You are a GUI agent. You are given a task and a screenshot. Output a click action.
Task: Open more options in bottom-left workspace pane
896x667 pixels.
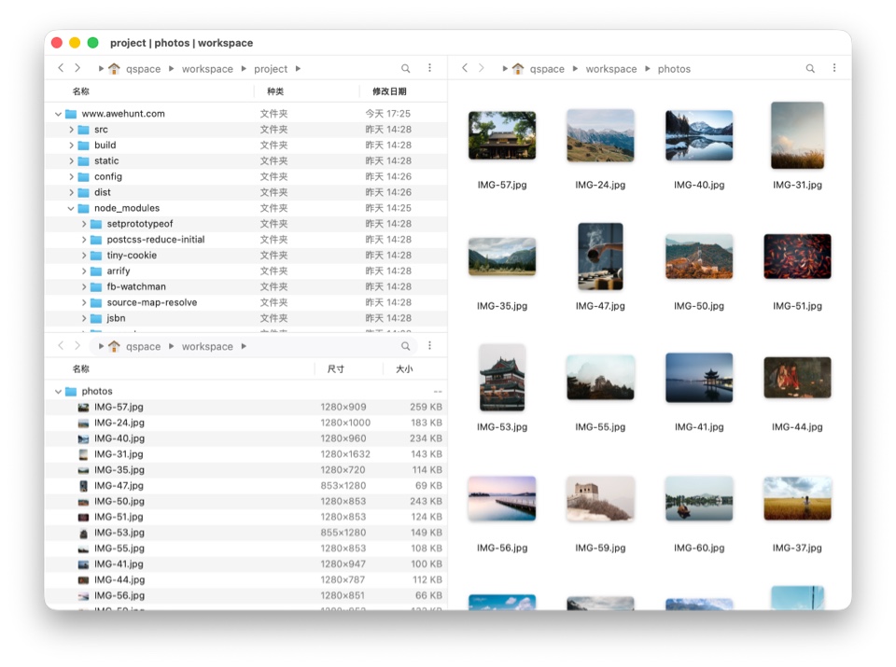[429, 346]
